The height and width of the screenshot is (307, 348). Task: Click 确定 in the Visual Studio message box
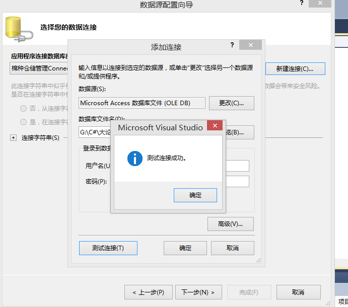(195, 195)
